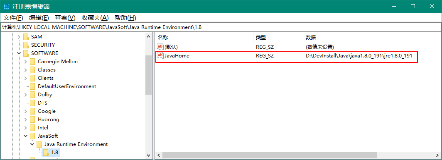This screenshot has width=442, height=160.
Task: Click the JavaHome data path D:\DevInstall\Java
Action: pos(359,55)
